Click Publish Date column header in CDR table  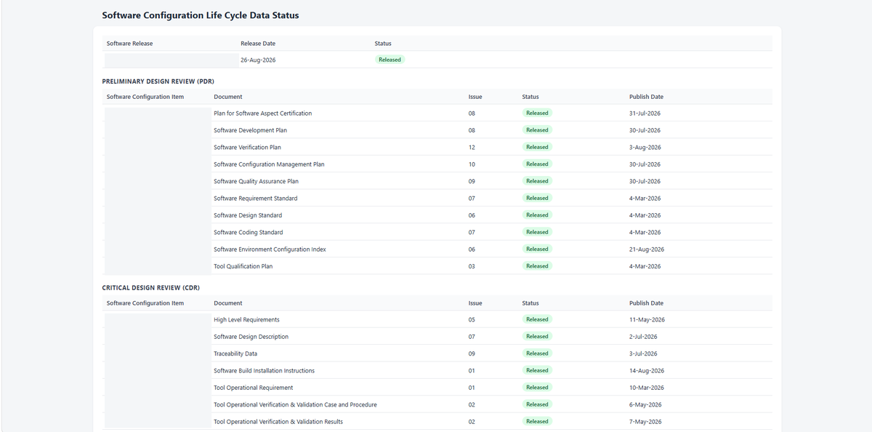coord(646,303)
